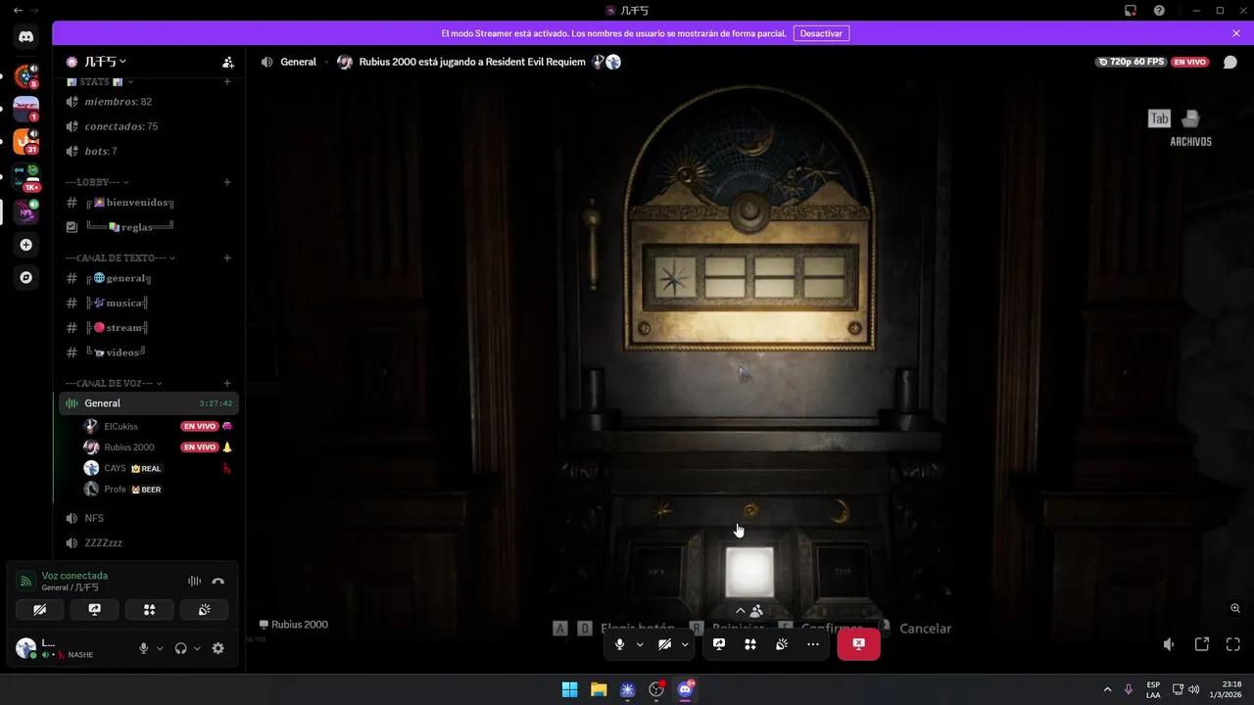The width and height of the screenshot is (1254, 705).
Task: Toggle noise suppression waveform icon
Action: pyautogui.click(x=194, y=581)
